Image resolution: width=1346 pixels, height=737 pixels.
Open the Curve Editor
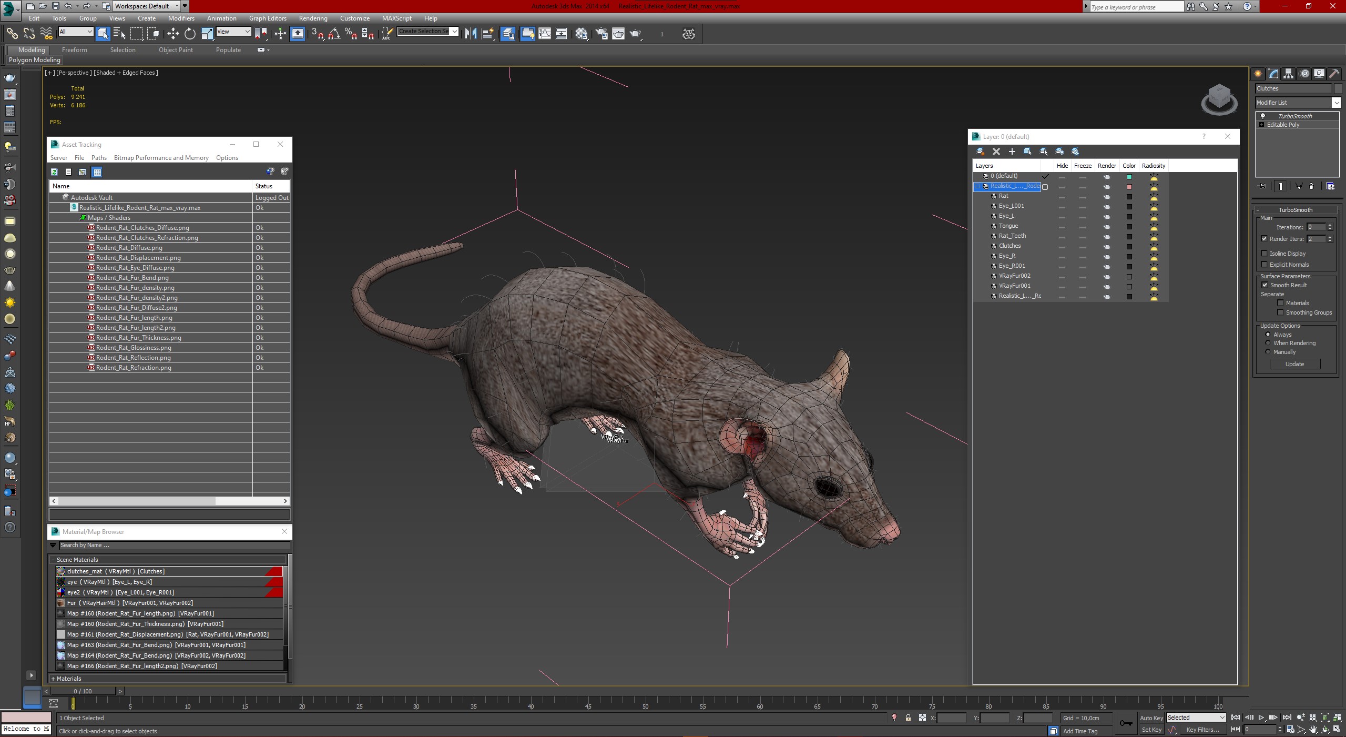point(545,34)
